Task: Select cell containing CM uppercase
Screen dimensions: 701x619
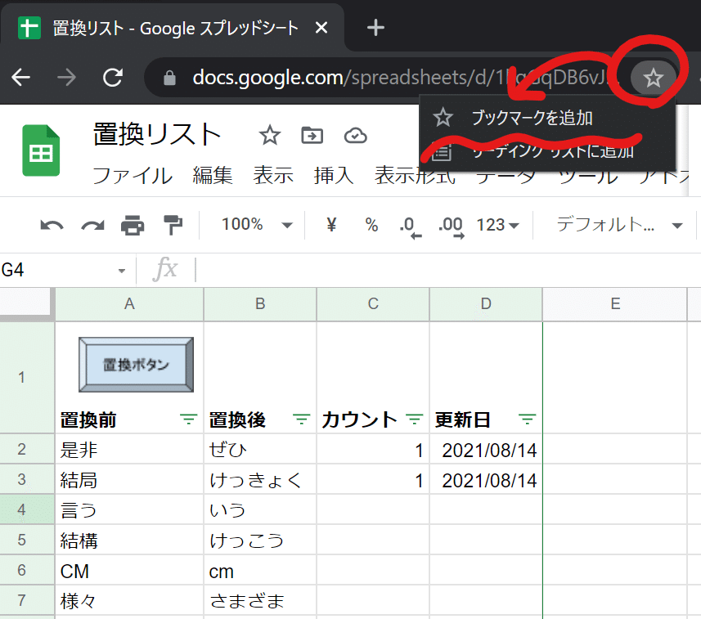Action: 129,570
